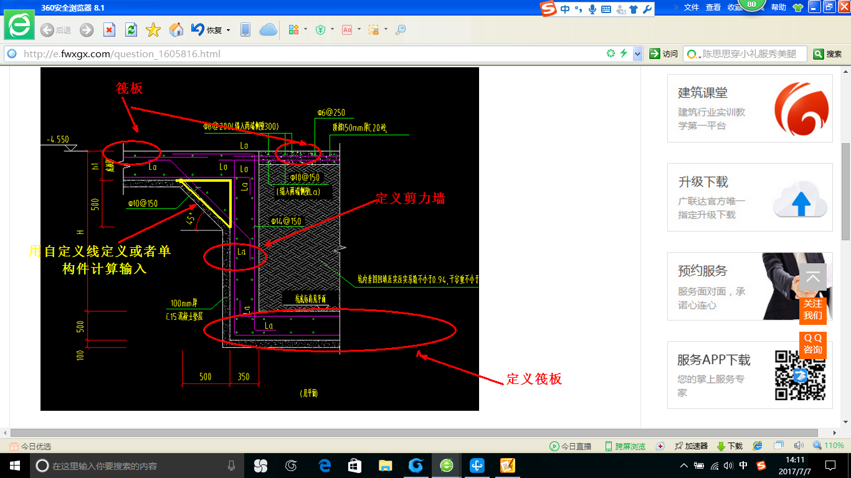This screenshot has height=478, width=851.
Task: Expand the screenshot tool dropdown arrow
Action: coord(386,29)
